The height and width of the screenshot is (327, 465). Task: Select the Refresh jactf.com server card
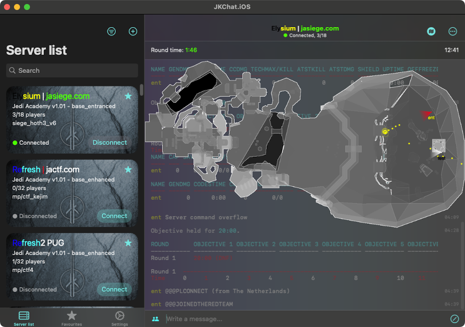click(72, 193)
